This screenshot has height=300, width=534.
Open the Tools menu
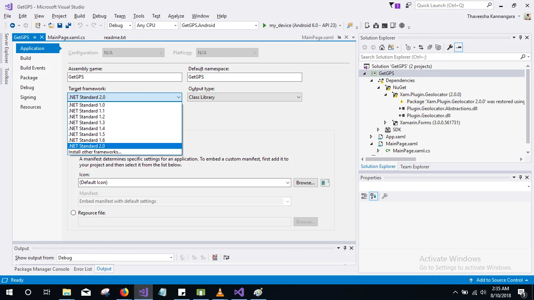pos(139,16)
